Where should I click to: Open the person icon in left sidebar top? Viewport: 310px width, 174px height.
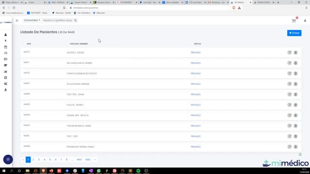(5, 35)
